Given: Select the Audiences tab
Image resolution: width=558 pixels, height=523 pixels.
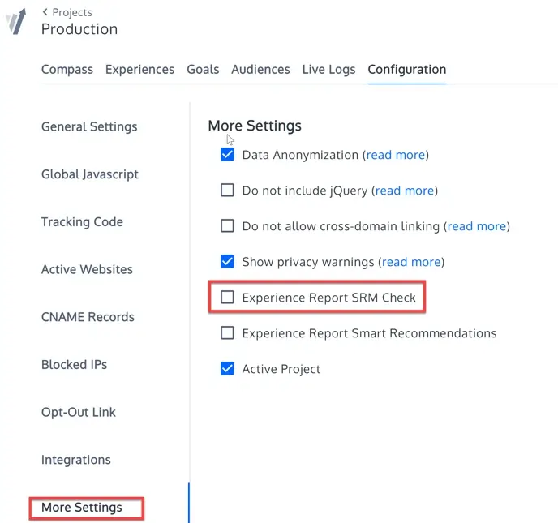Looking at the screenshot, I should coord(260,70).
